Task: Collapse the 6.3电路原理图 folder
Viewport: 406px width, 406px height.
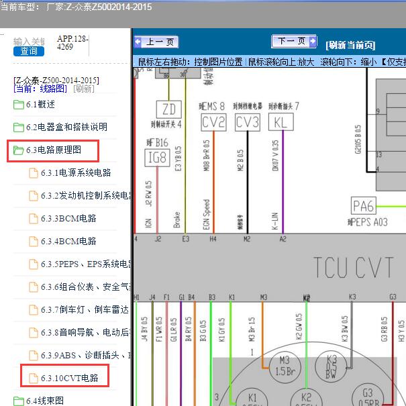Action: [53, 150]
